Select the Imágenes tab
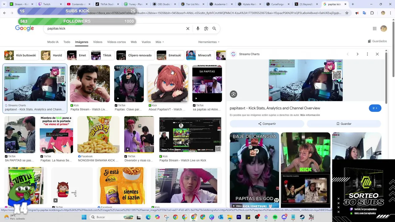 (x=81, y=42)
